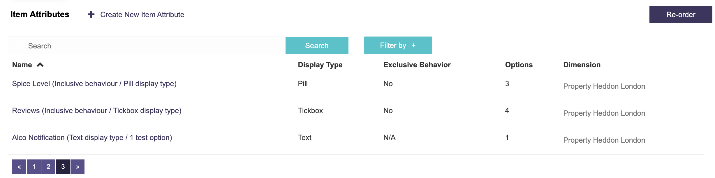The height and width of the screenshot is (178, 715).
Task: Open Alco Notification item attribute
Action: click(x=92, y=137)
